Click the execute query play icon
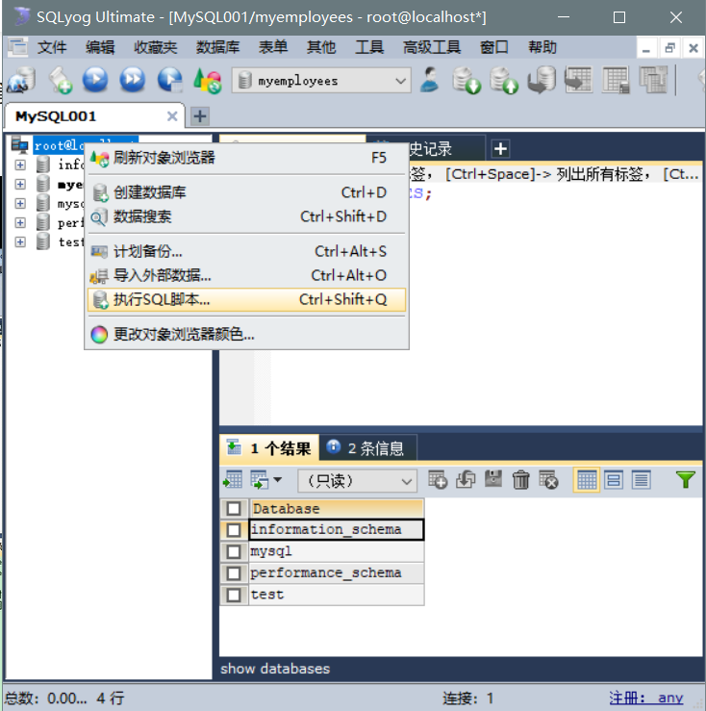The width and height of the screenshot is (706, 711). [95, 80]
